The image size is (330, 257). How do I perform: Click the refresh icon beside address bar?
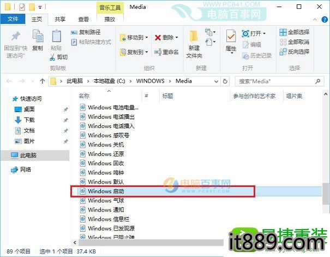tap(225, 81)
